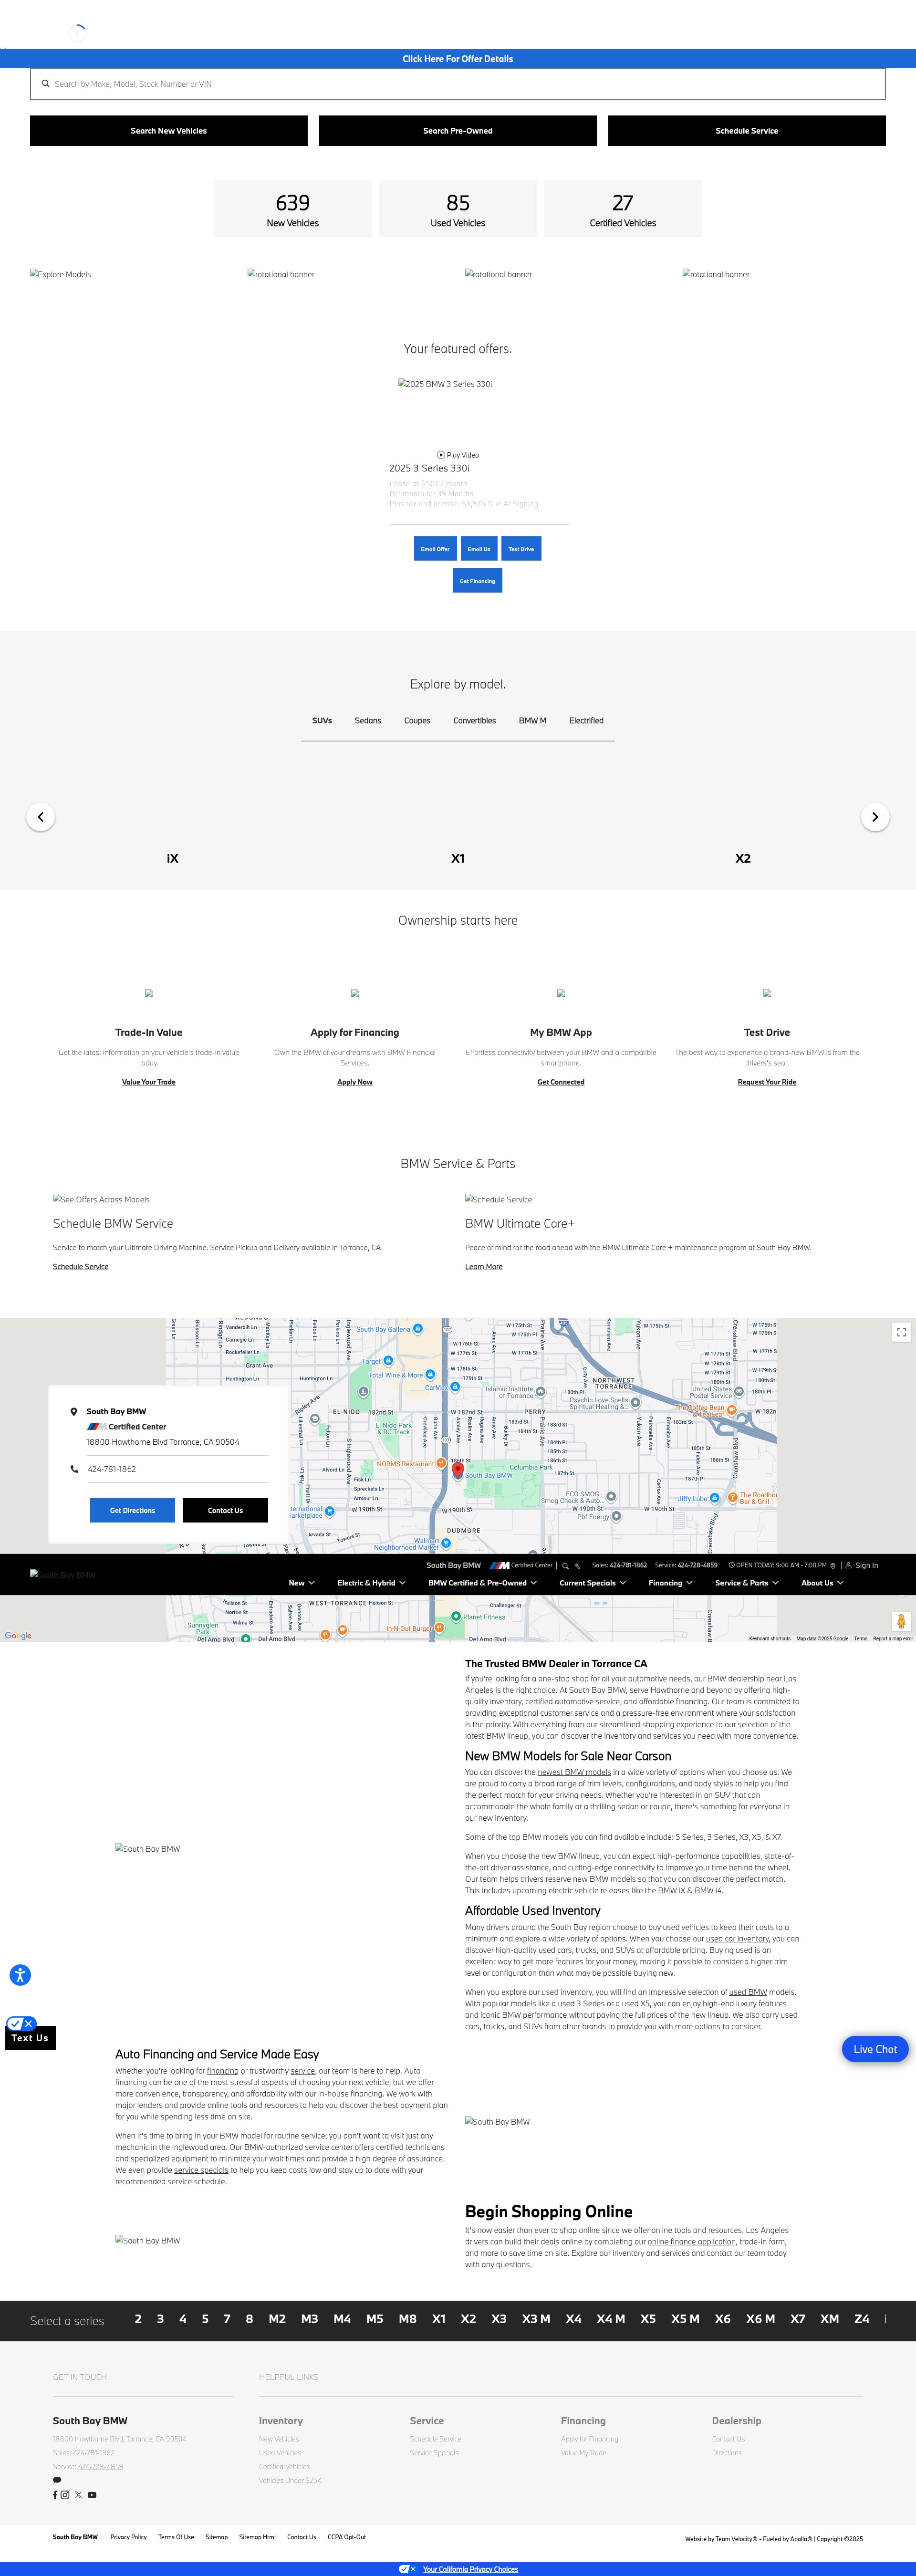Click the Get Financing button
This screenshot has height=2576, width=916.
pyautogui.click(x=477, y=581)
